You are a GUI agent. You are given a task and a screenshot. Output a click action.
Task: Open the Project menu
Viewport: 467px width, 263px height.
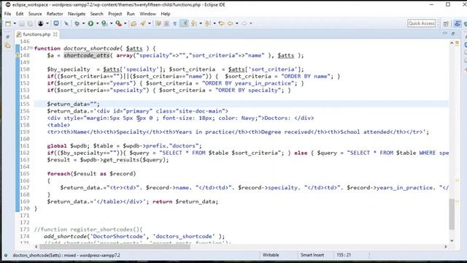click(115, 14)
